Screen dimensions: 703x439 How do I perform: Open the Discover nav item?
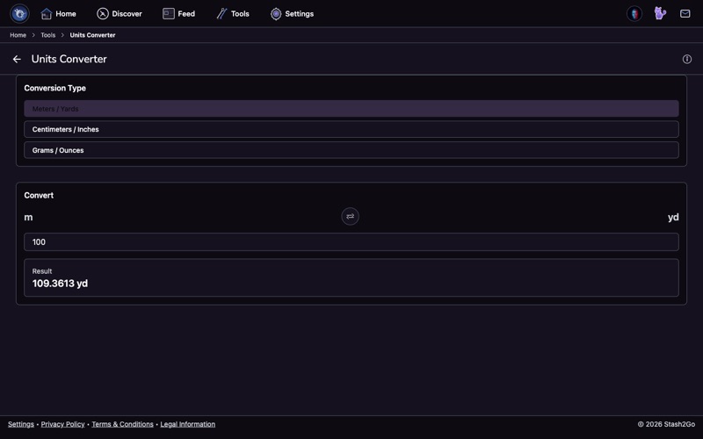(x=120, y=14)
